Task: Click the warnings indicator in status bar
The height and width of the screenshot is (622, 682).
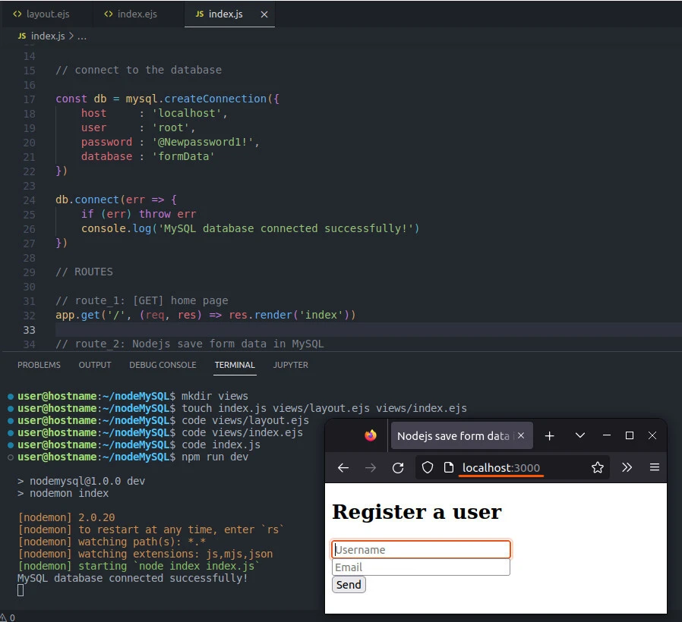Action: pos(8,617)
